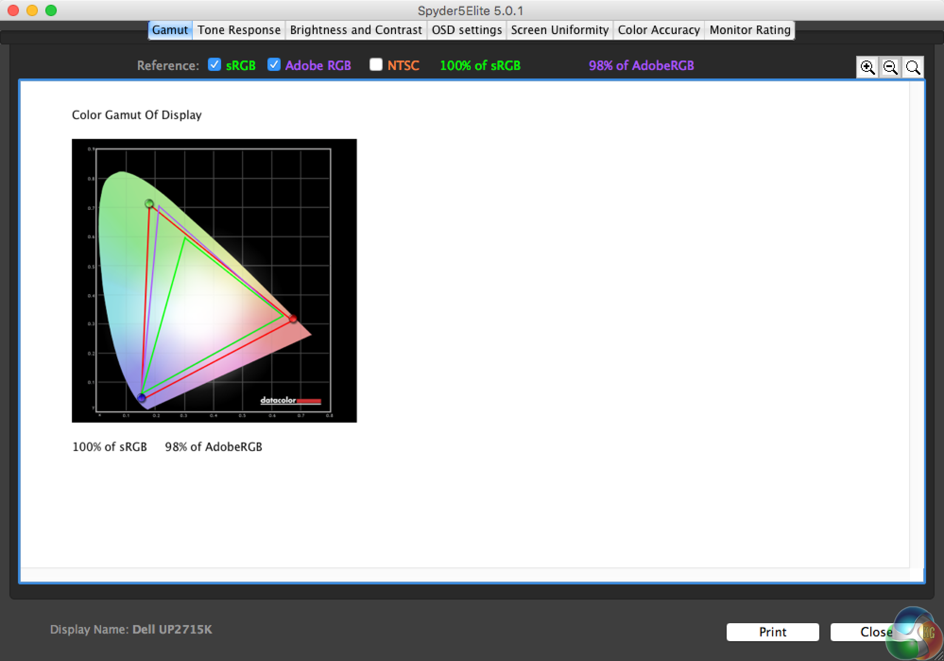Switch to the Tone Response tab
Screen dimensions: 944x661
tap(239, 30)
